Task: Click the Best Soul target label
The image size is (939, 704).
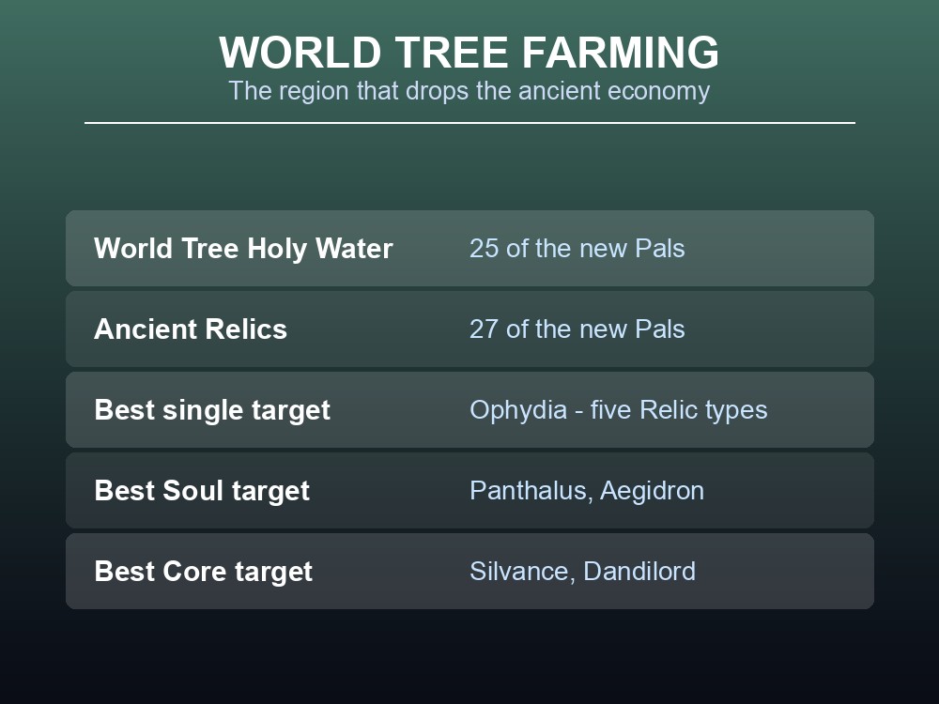Action: point(202,491)
